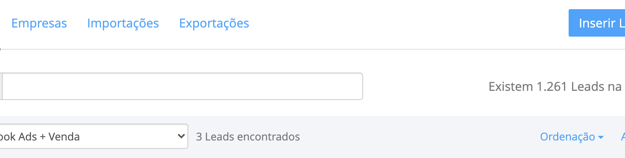Click the '1.261' number in the leads count
Screen dimensions: 625x158
[552, 87]
